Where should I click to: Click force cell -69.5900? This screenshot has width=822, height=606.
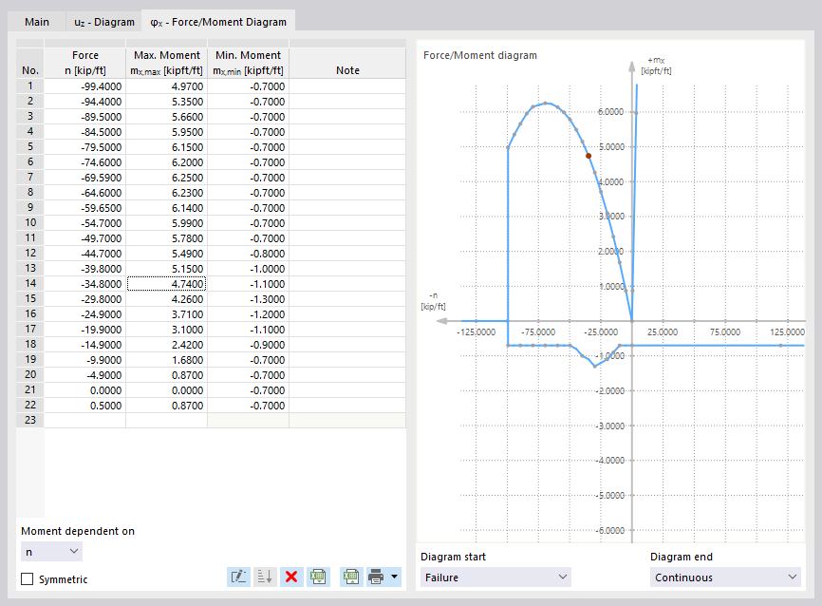84,178
